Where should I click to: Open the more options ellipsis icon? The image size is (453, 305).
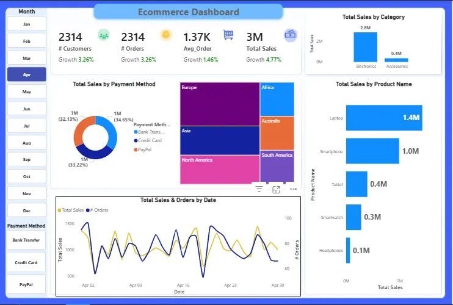coord(293,189)
